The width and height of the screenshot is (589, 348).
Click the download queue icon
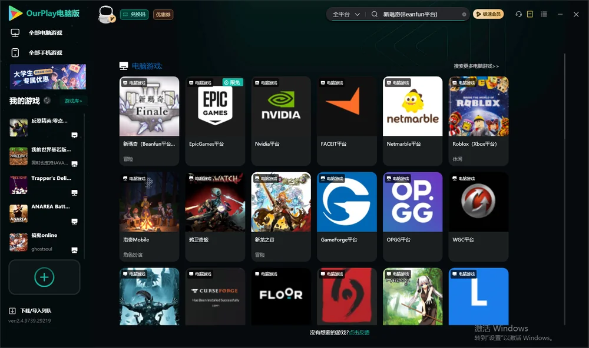click(12, 311)
